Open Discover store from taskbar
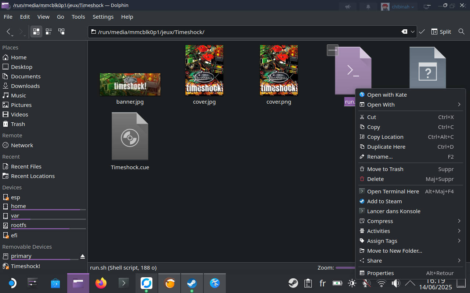Image resolution: width=470 pixels, height=293 pixels. pos(55,283)
